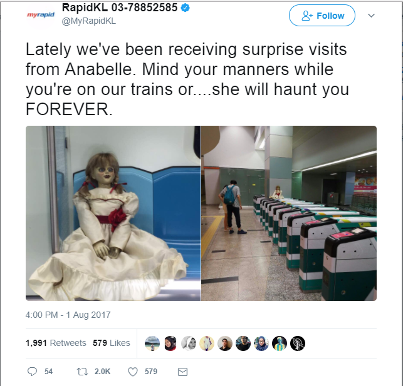Open the tweet timestamp 1 Aug 2017

tap(68, 315)
